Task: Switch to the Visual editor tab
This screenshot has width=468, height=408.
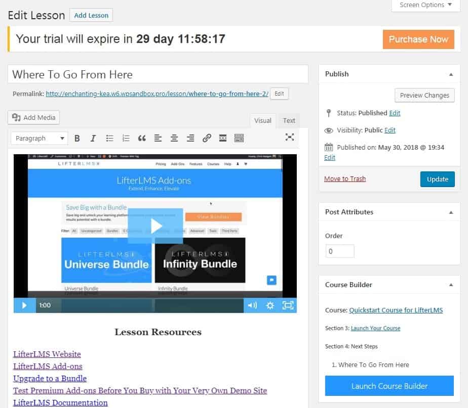Action: (x=263, y=121)
